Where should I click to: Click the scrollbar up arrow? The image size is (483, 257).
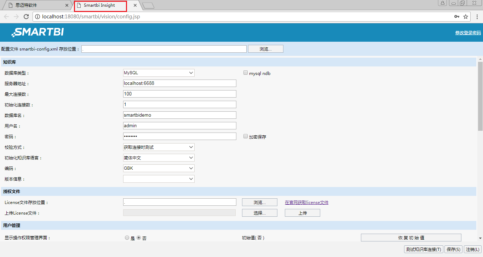coord(480,59)
